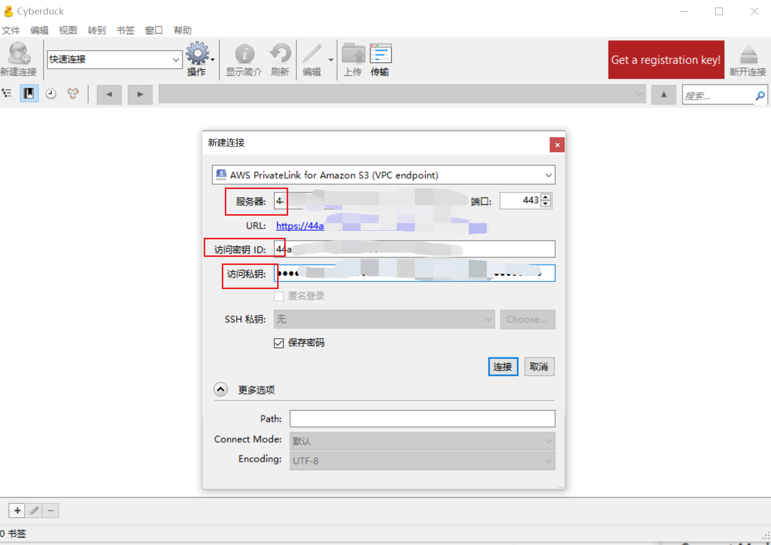Screen dimensions: 771x545
Task: Click the port 443 input field
Action: pos(521,201)
